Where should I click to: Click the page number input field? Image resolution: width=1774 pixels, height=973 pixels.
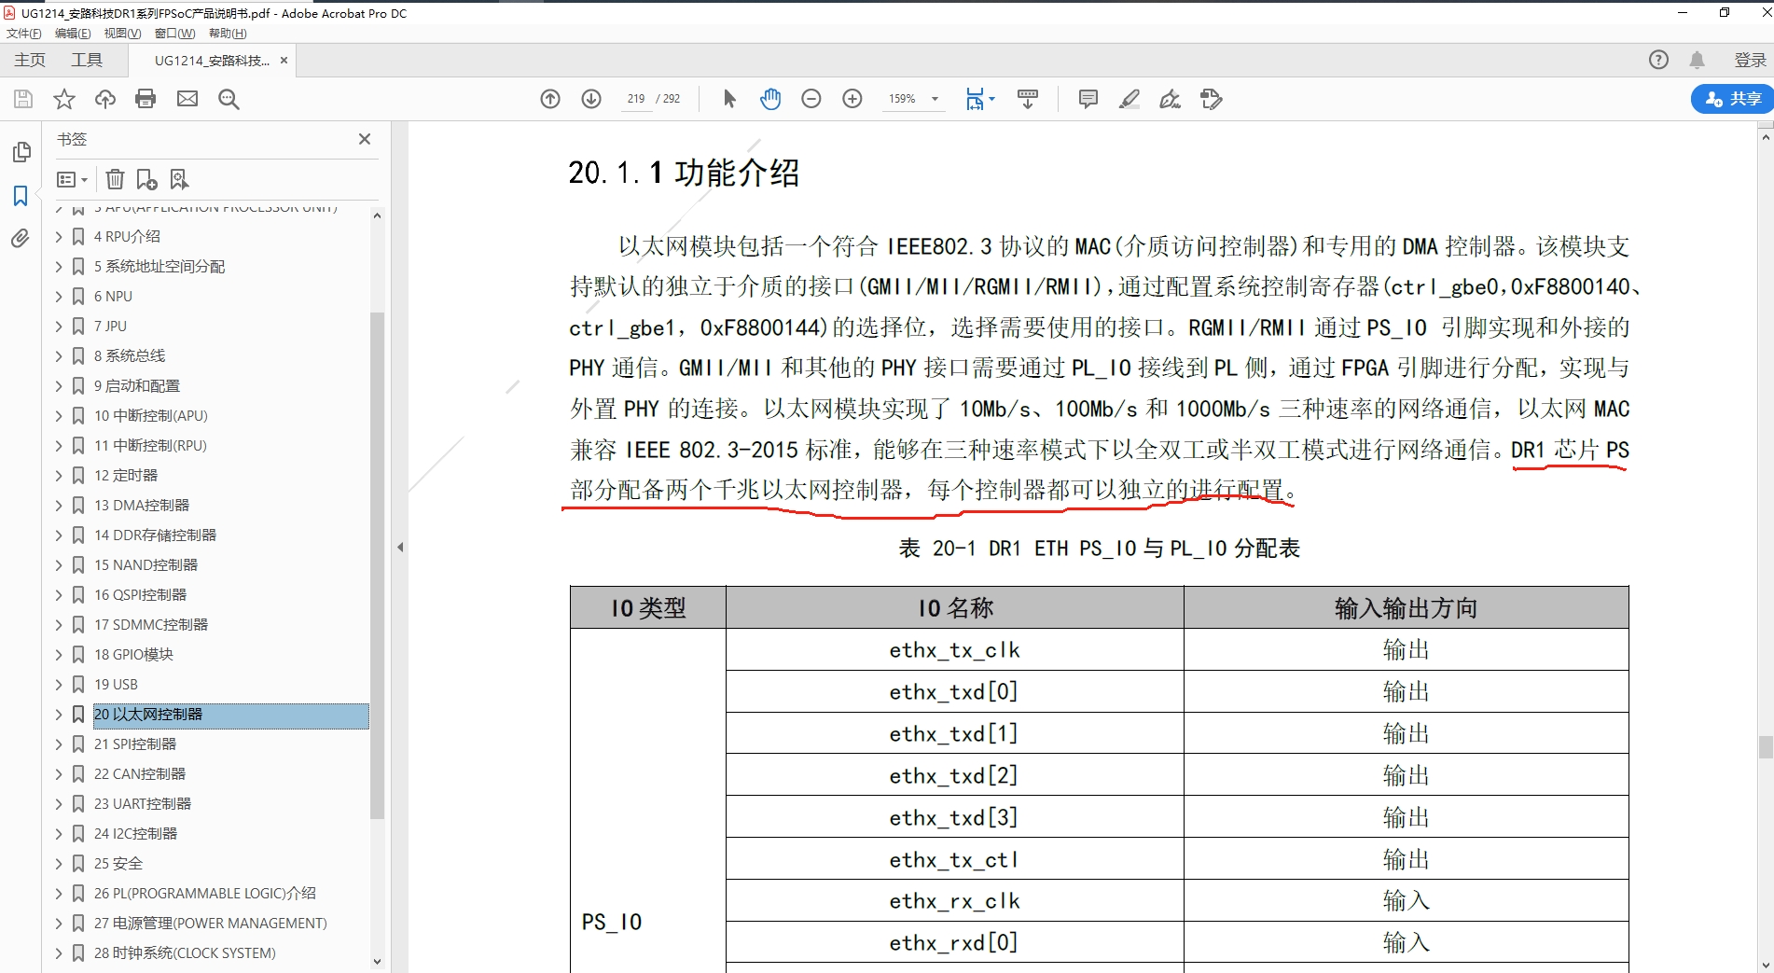636,99
